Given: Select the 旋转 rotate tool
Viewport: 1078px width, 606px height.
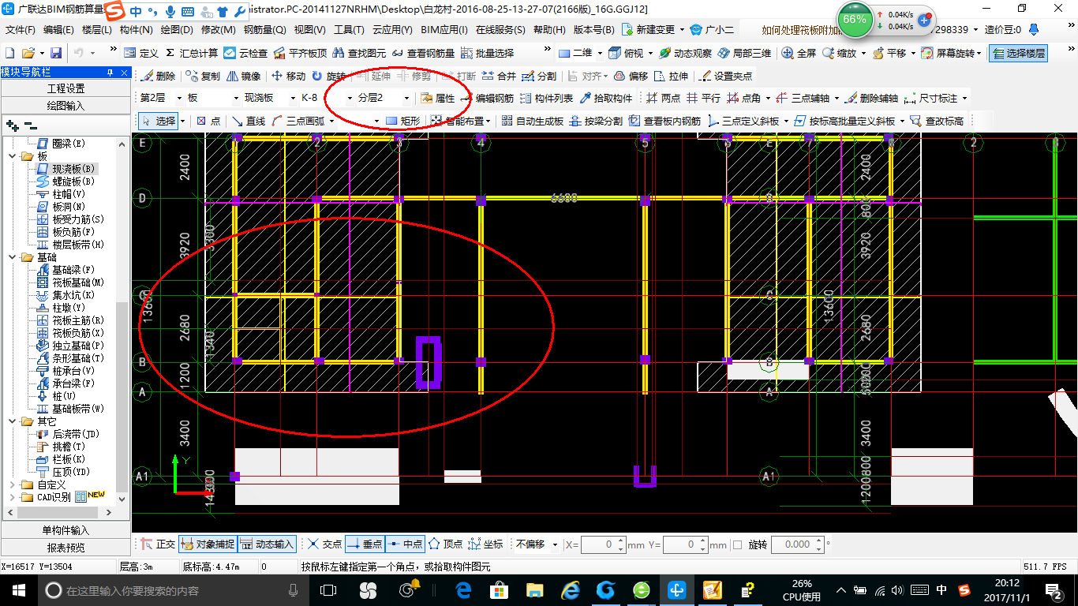Looking at the screenshot, I should pyautogui.click(x=328, y=77).
